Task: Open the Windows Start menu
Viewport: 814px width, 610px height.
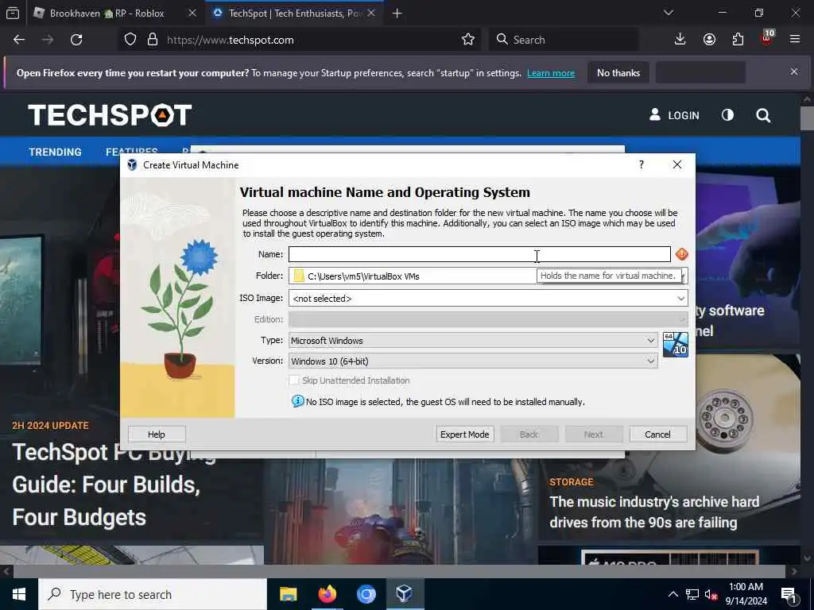Action: click(19, 594)
